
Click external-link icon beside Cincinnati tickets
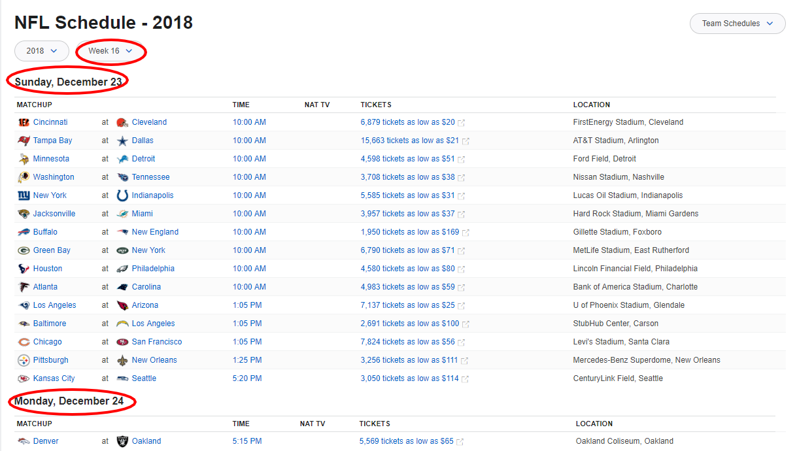tap(462, 123)
